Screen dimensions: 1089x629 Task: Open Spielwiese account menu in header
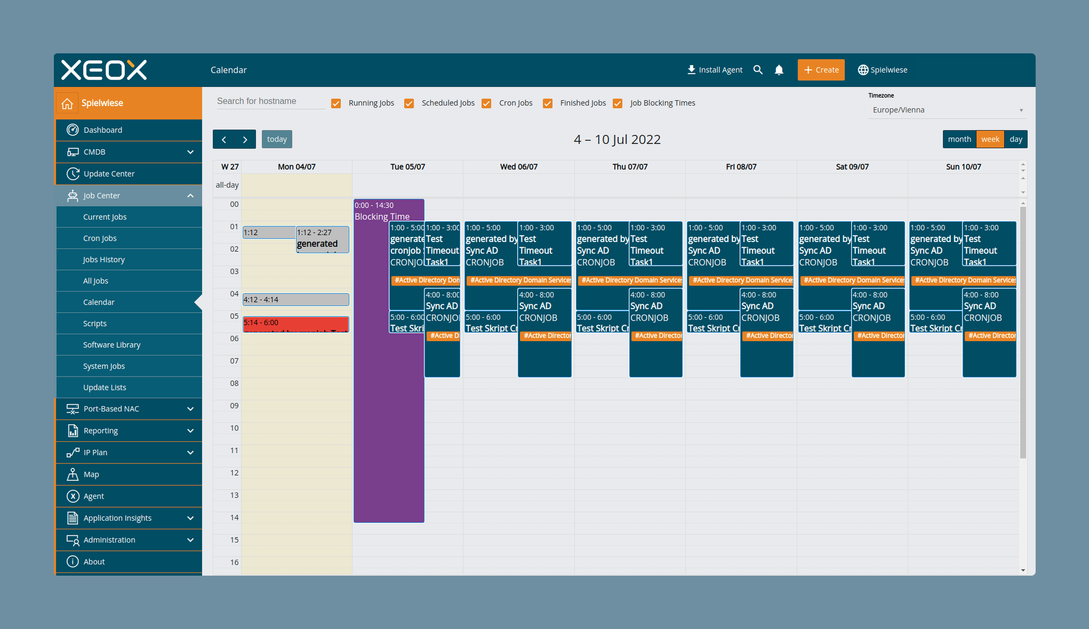883,70
